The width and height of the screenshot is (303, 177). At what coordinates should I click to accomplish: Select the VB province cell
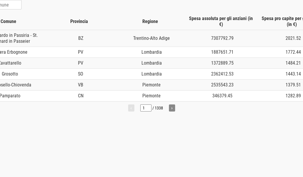point(80,85)
